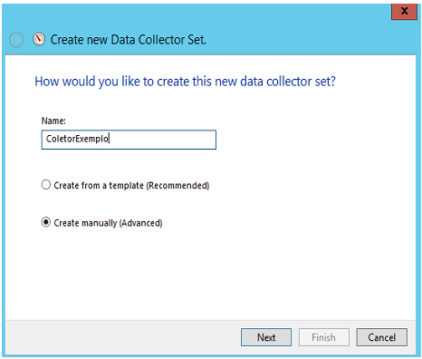Click the Next button

click(x=266, y=337)
